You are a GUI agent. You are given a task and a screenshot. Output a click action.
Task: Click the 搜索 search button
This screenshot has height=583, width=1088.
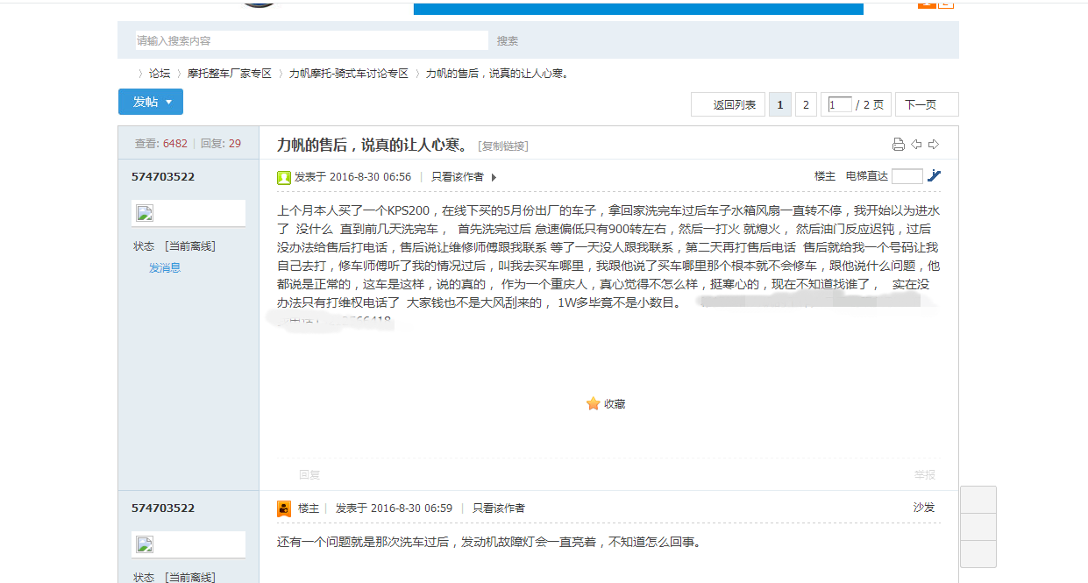[x=508, y=40]
